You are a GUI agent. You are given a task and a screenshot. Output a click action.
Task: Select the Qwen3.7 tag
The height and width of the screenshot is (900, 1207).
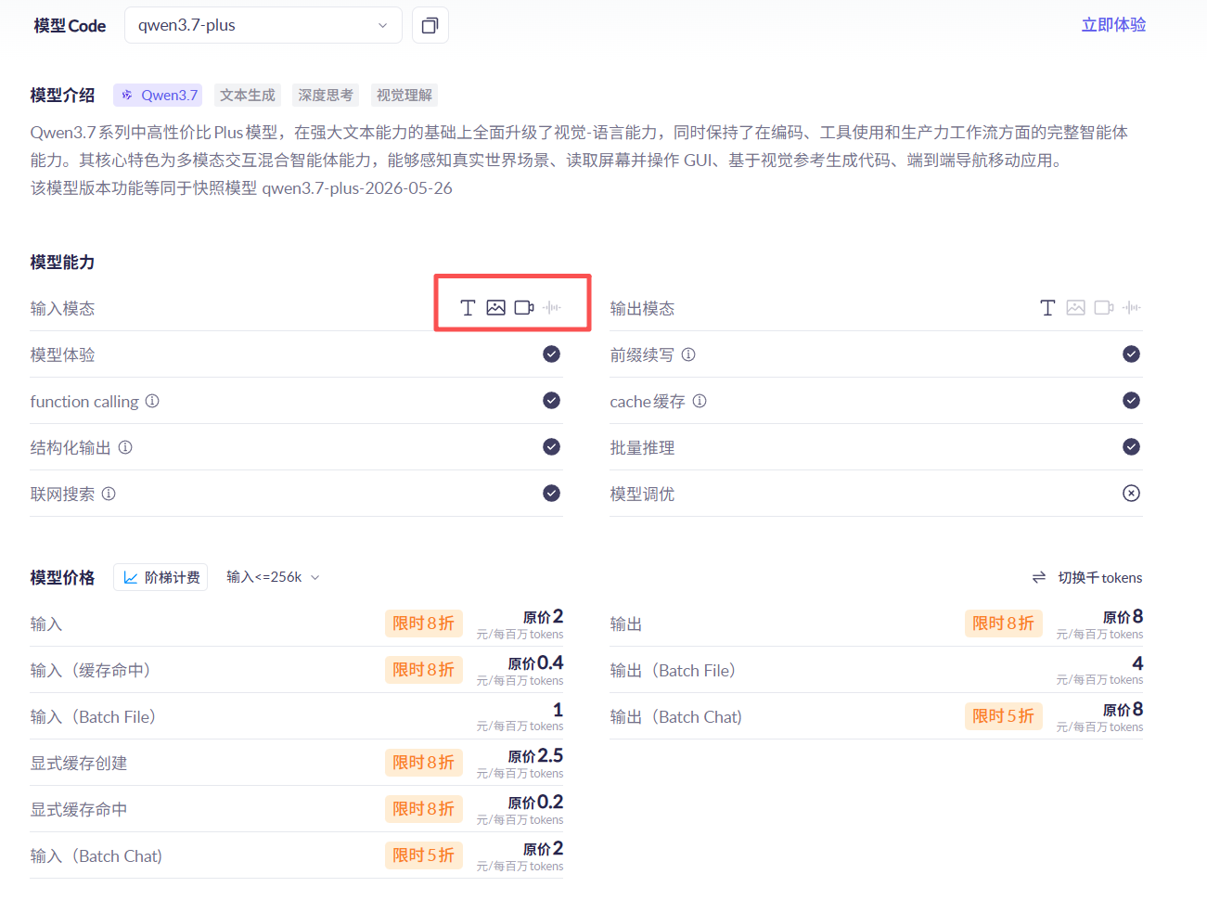tap(158, 95)
